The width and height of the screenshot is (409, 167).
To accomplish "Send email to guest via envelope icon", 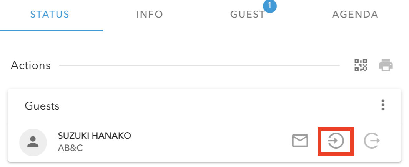I will pos(300,141).
